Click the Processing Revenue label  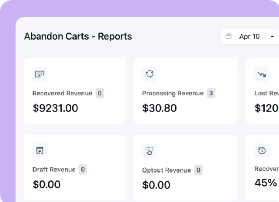[x=173, y=93]
